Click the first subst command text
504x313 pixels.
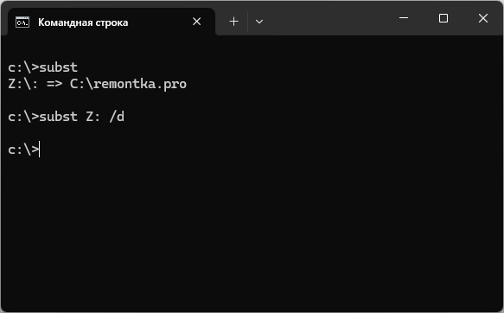click(59, 67)
